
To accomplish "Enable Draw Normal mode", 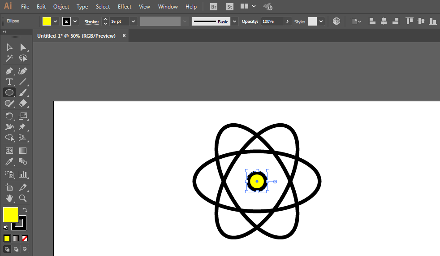I will click(7, 249).
